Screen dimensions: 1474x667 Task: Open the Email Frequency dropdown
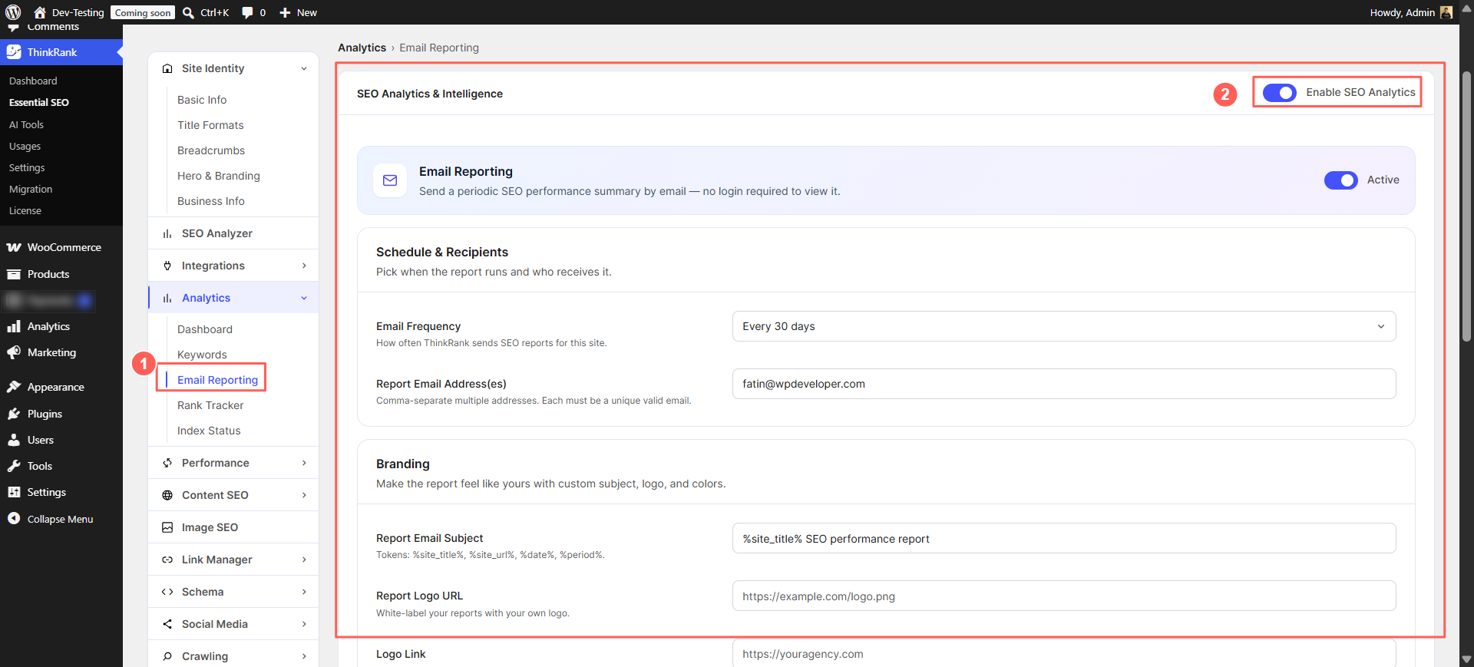click(x=1064, y=326)
